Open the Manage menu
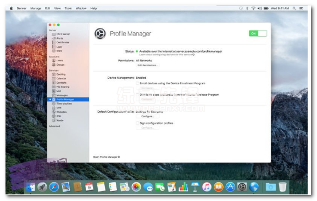 [36, 8]
